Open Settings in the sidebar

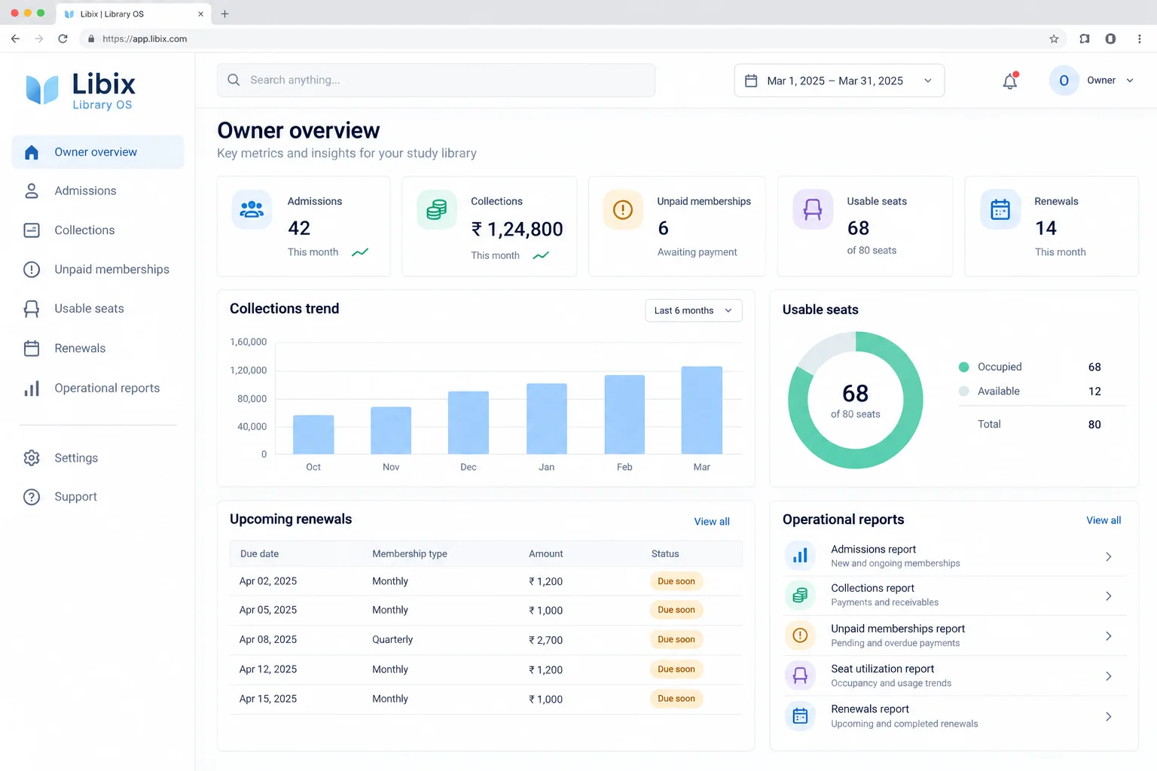[x=98, y=458]
